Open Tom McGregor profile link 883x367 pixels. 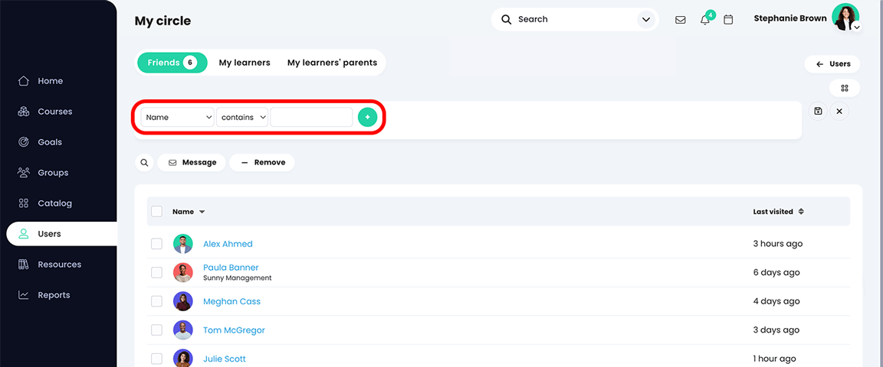click(234, 330)
